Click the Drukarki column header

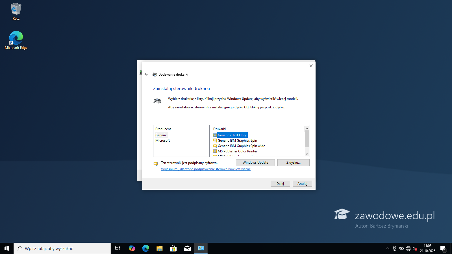[x=219, y=129]
